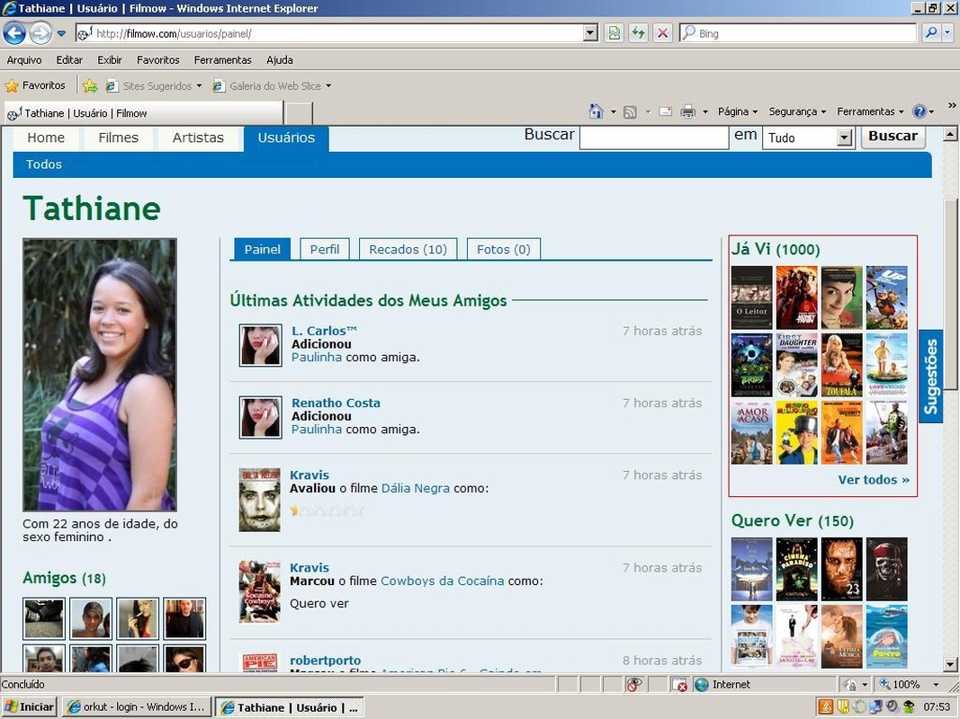The image size is (960, 719).
Task: Expand the address bar URL dropdown
Action: 590,33
